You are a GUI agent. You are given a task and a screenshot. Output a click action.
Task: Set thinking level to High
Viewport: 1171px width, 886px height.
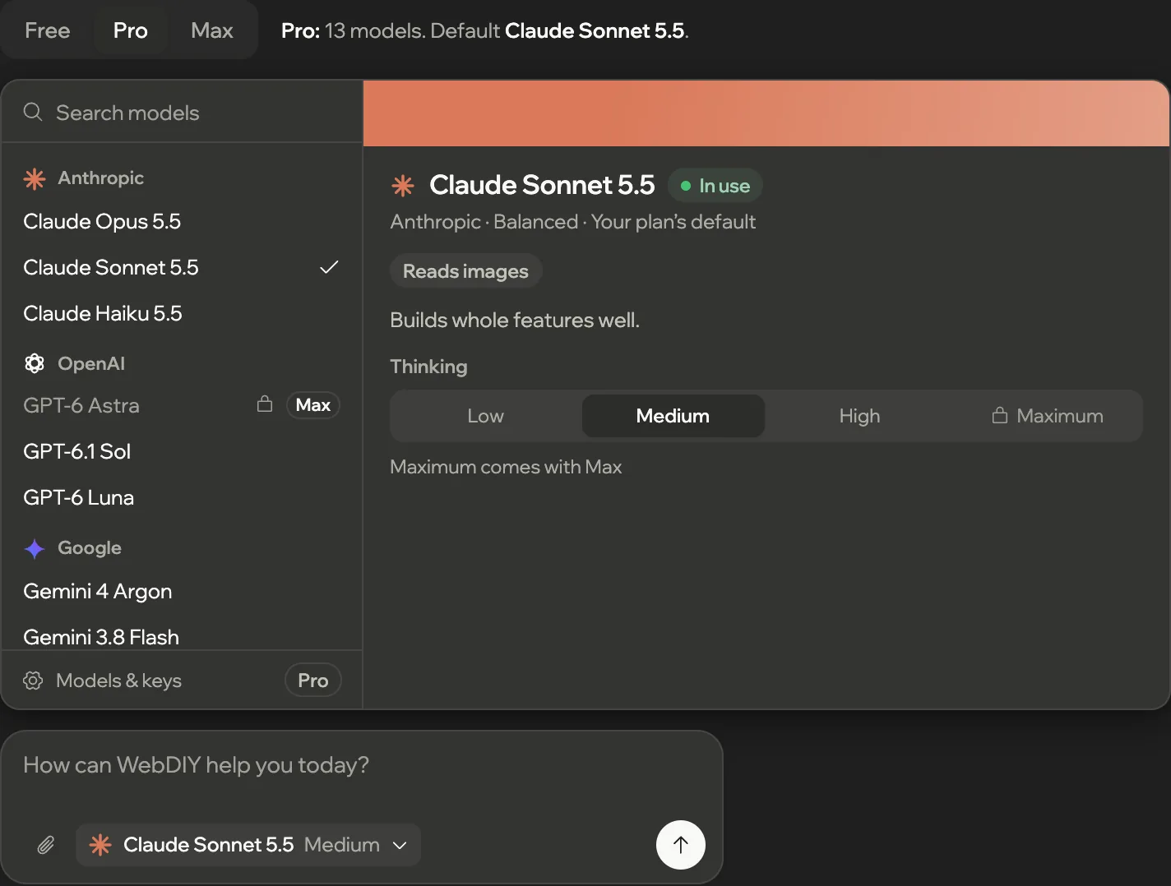[x=859, y=416]
